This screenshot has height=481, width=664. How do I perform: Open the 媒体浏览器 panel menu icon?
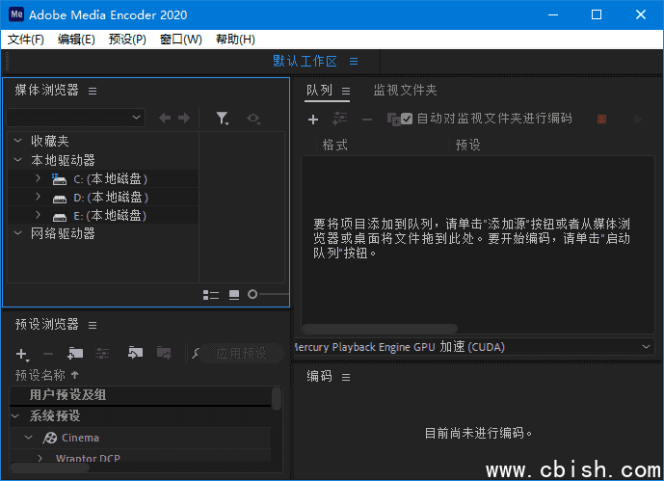tap(93, 91)
